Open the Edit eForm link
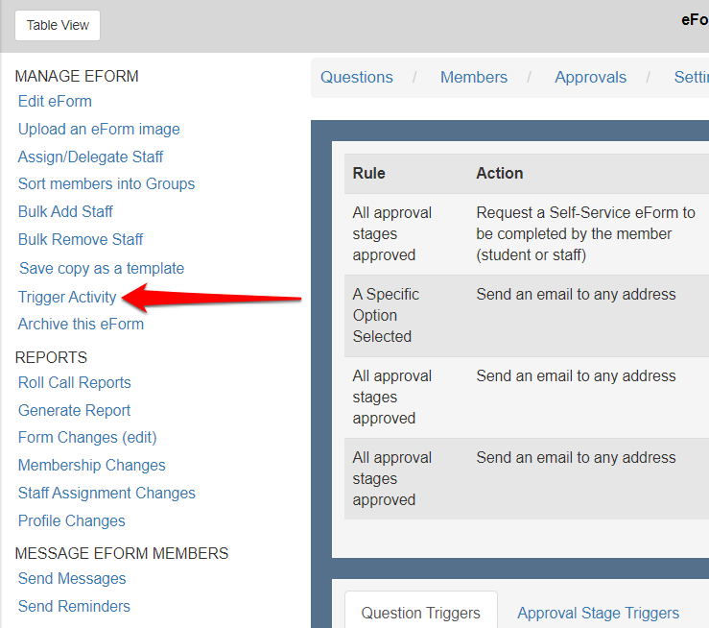 [55, 101]
